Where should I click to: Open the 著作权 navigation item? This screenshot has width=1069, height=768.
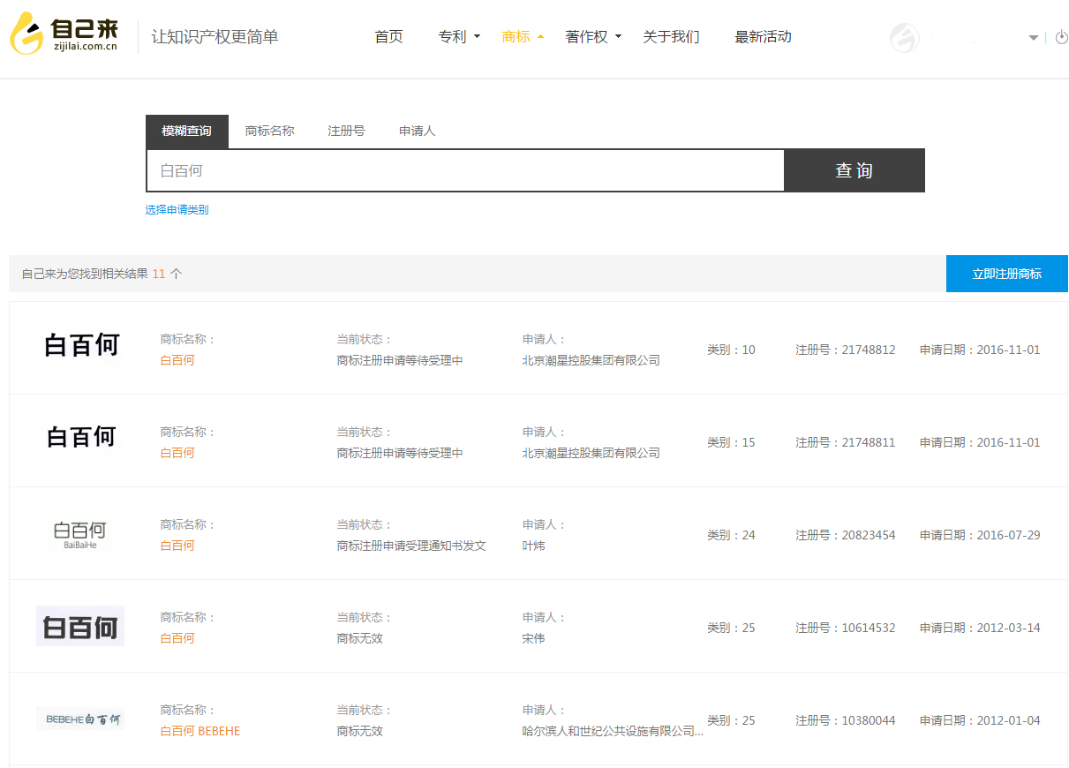coord(586,36)
